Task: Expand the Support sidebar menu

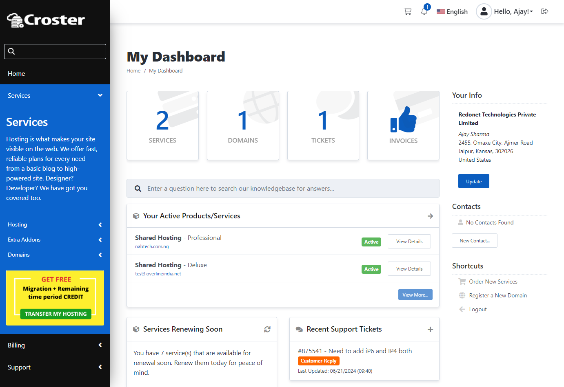Action: click(55, 367)
